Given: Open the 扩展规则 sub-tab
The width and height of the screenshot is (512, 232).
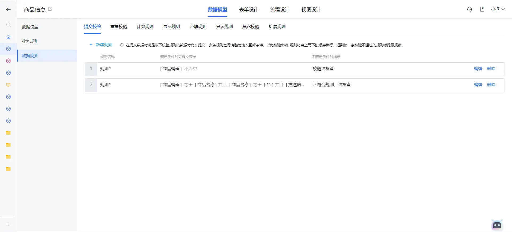Looking at the screenshot, I should (277, 26).
